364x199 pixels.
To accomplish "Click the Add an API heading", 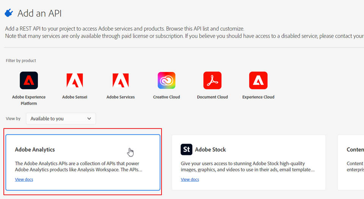I will click(x=39, y=13).
